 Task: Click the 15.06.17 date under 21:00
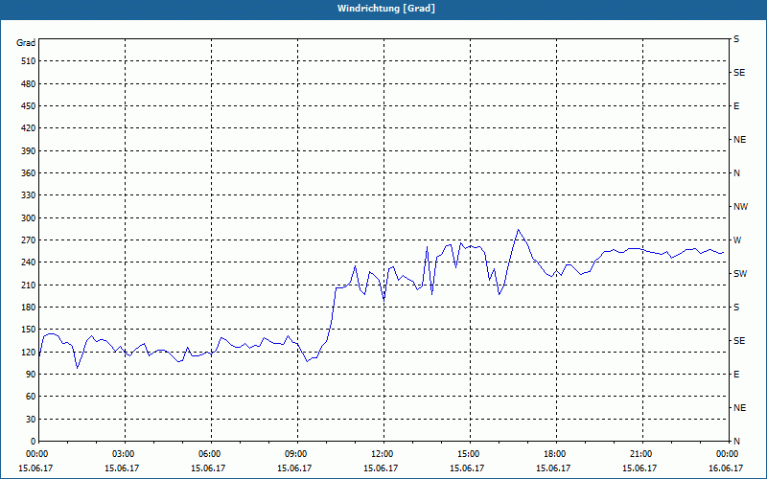pyautogui.click(x=639, y=468)
